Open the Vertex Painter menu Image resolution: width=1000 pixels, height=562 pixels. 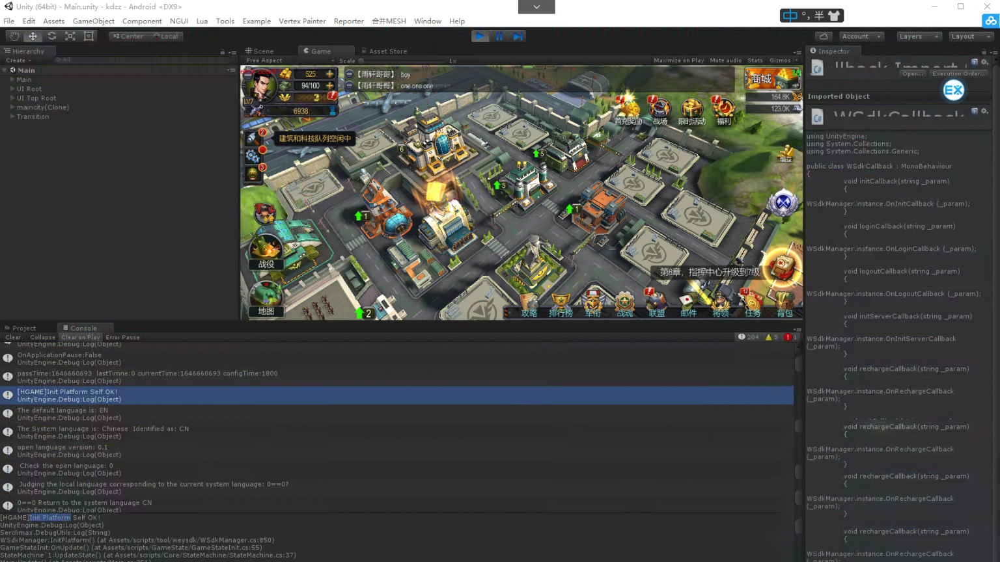302,21
